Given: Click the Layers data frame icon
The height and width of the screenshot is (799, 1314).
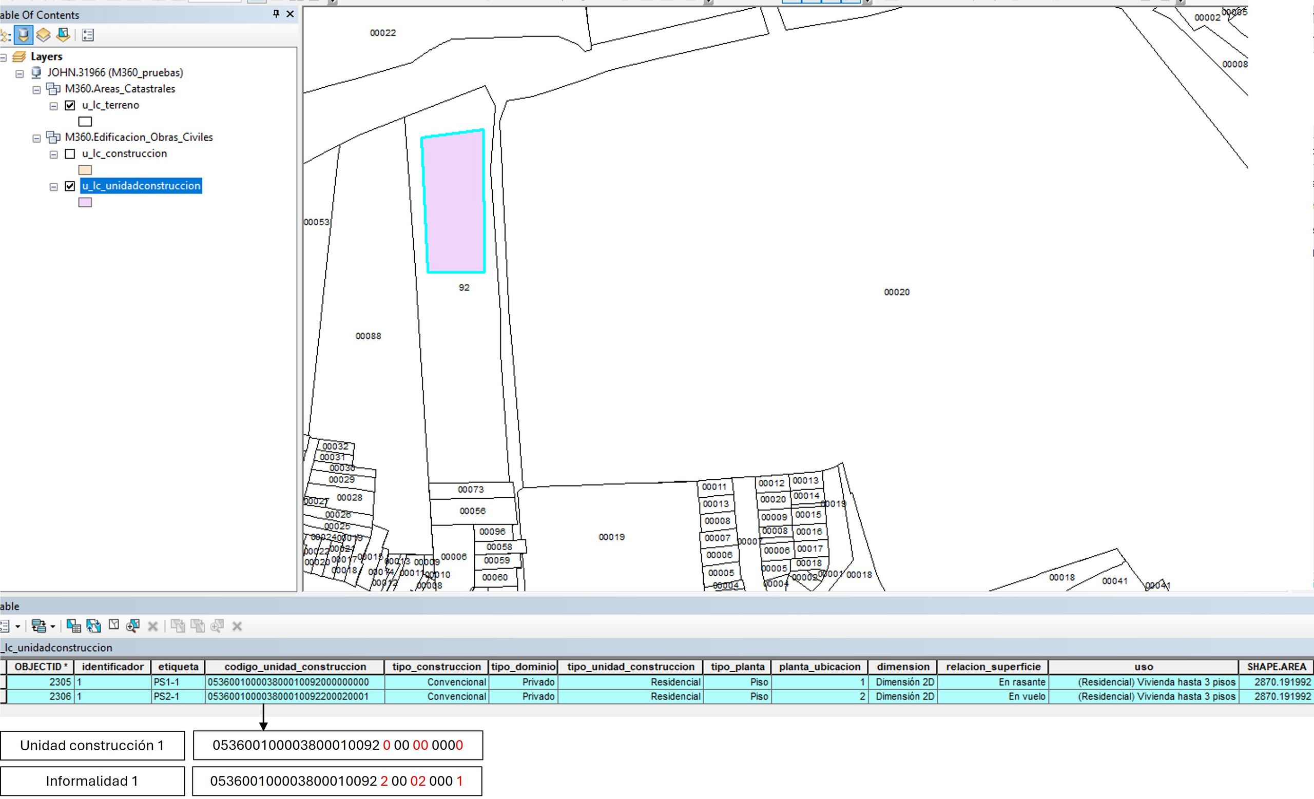Looking at the screenshot, I should (19, 56).
